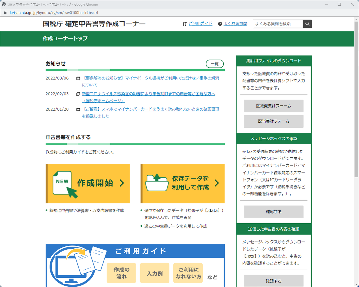This screenshot has height=287, width=359.
Task: Click the folder upload icon in 保存データを利用して作成
Action: [x=157, y=182]
